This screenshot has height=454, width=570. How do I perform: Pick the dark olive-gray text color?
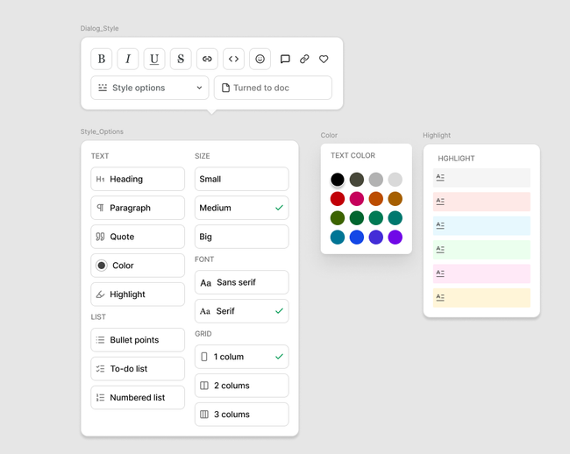pos(357,180)
